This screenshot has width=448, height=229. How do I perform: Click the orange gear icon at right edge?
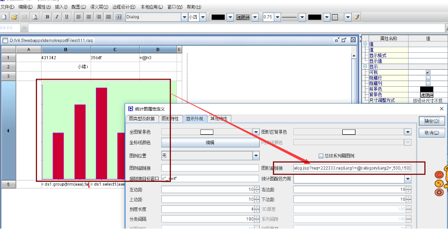439,193
